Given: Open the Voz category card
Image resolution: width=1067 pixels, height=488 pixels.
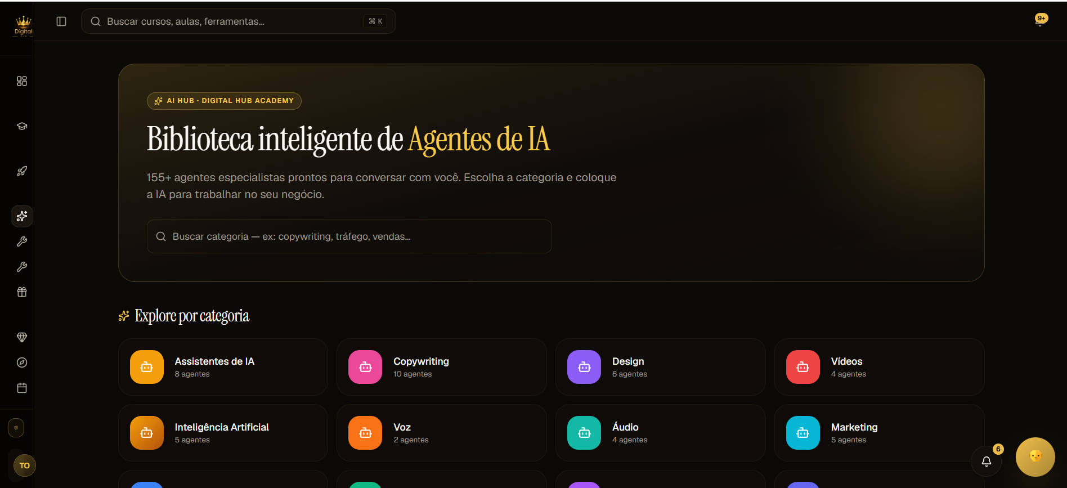Looking at the screenshot, I should tap(442, 433).
